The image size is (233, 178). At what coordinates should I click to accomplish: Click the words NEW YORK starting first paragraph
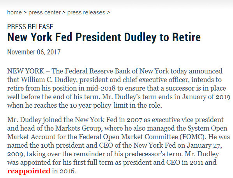[x=26, y=71]
